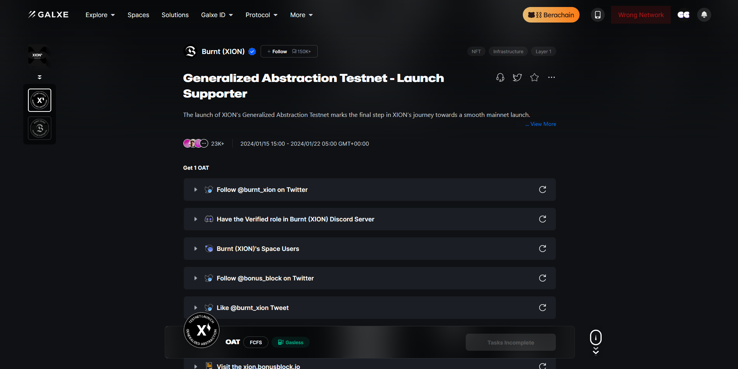738x369 pixels.
Task: Open the Galxe ID dropdown menu
Action: (x=217, y=15)
